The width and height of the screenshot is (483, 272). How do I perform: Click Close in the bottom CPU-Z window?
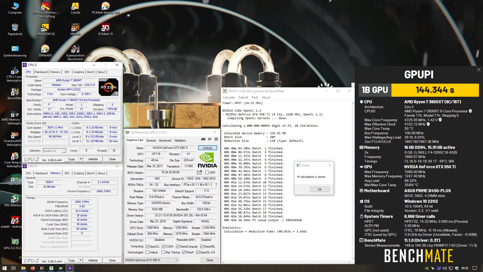tap(112, 260)
